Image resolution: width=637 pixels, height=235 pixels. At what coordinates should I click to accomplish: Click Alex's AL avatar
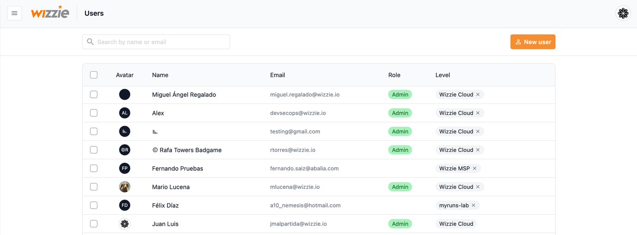click(x=124, y=113)
